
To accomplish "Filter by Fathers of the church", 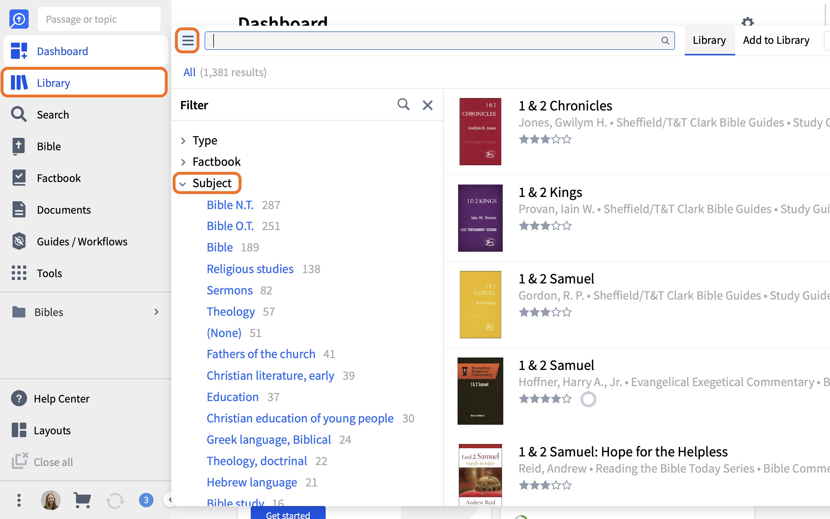I will coord(261,354).
